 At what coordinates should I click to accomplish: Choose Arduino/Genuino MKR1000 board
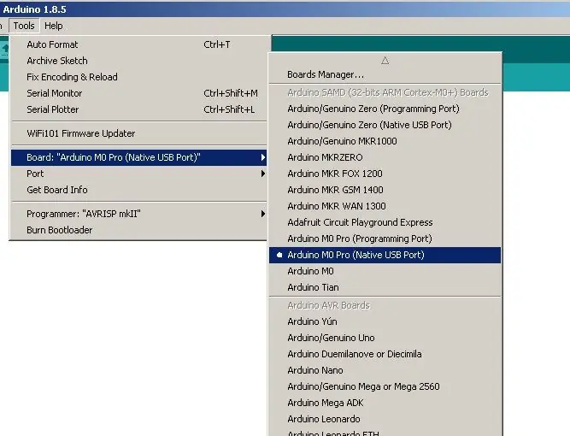(385, 141)
